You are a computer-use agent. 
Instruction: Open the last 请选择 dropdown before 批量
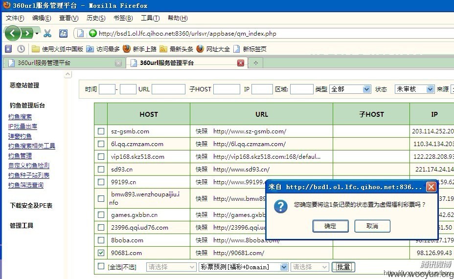click(310, 267)
